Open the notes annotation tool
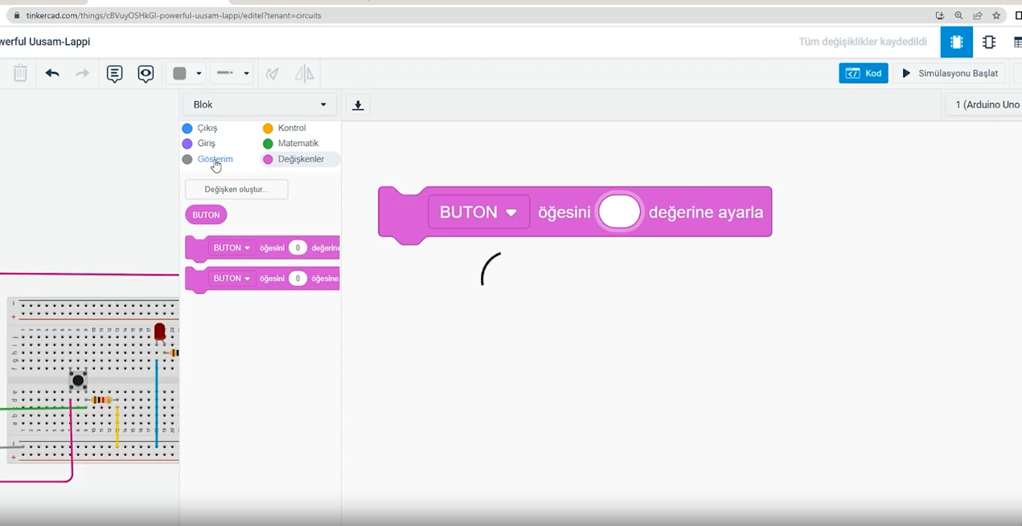Image resolution: width=1022 pixels, height=526 pixels. point(115,74)
